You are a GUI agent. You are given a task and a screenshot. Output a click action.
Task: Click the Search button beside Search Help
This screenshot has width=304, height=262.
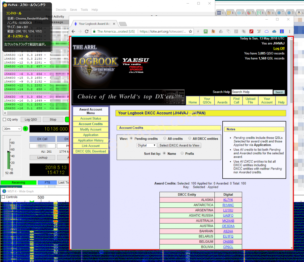coord(279,92)
